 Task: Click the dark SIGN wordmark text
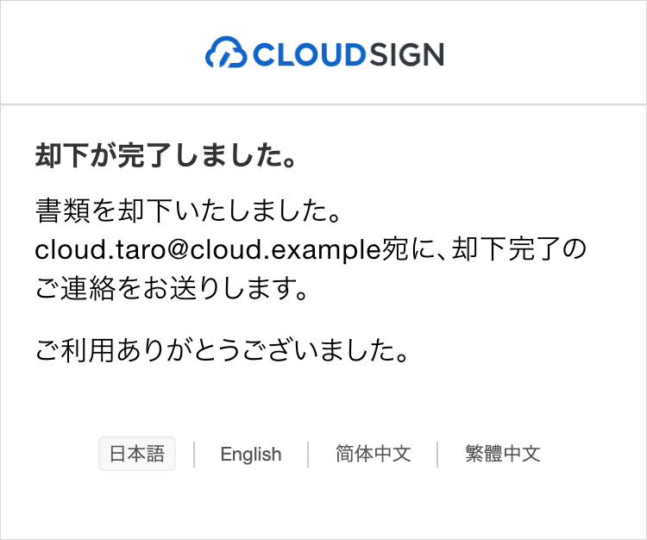407,54
